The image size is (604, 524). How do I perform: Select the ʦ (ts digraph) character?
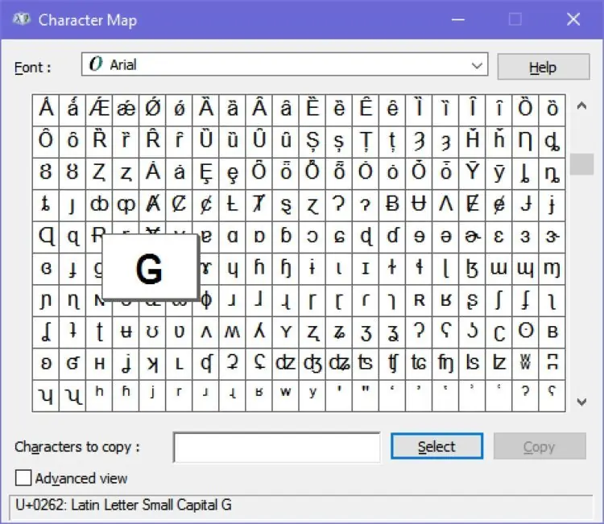[366, 365]
